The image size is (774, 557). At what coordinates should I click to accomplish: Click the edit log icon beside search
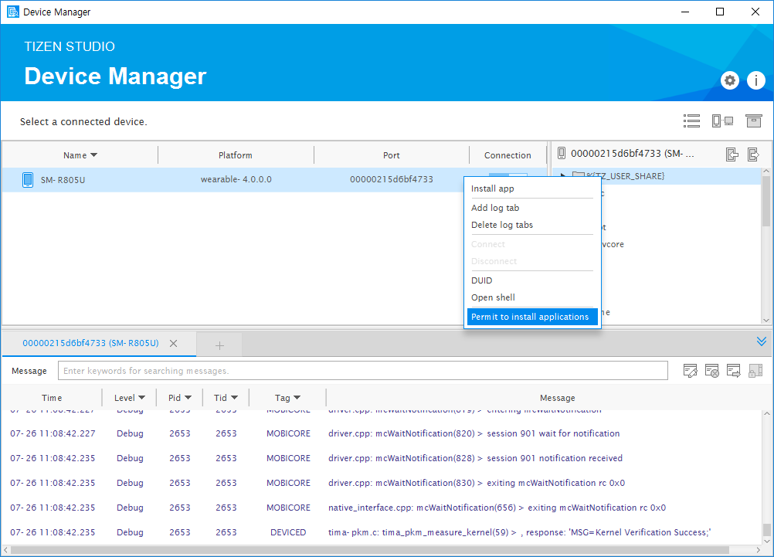(691, 372)
